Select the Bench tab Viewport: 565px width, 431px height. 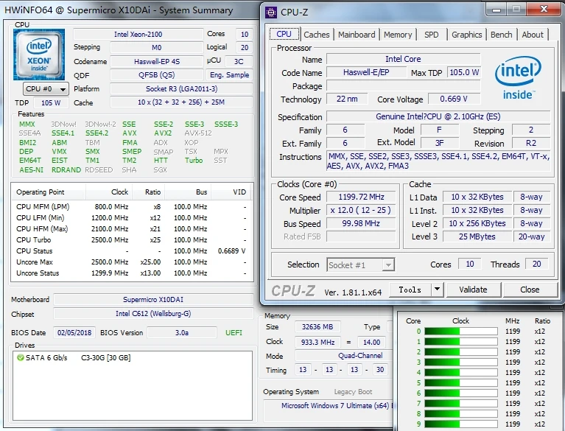(x=501, y=34)
